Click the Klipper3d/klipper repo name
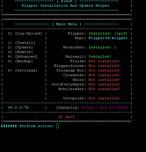146x152 pixels. pyautogui.click(x=108, y=38)
